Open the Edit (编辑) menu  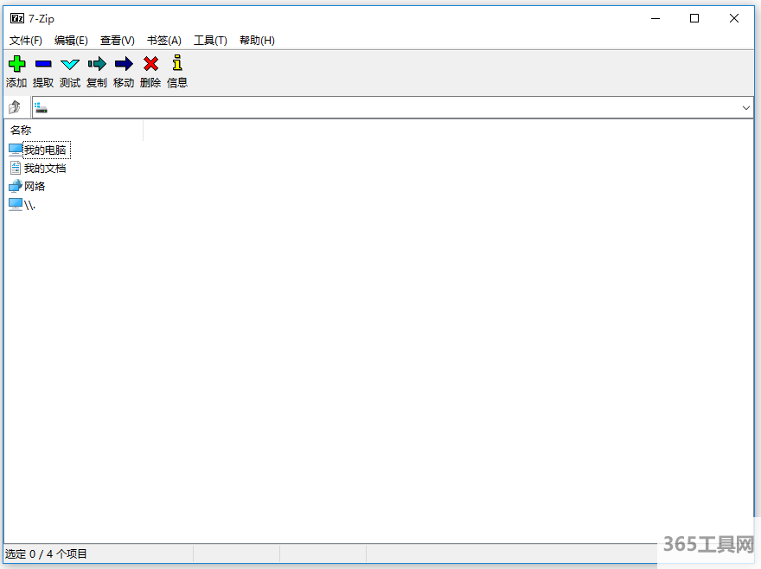tap(71, 41)
